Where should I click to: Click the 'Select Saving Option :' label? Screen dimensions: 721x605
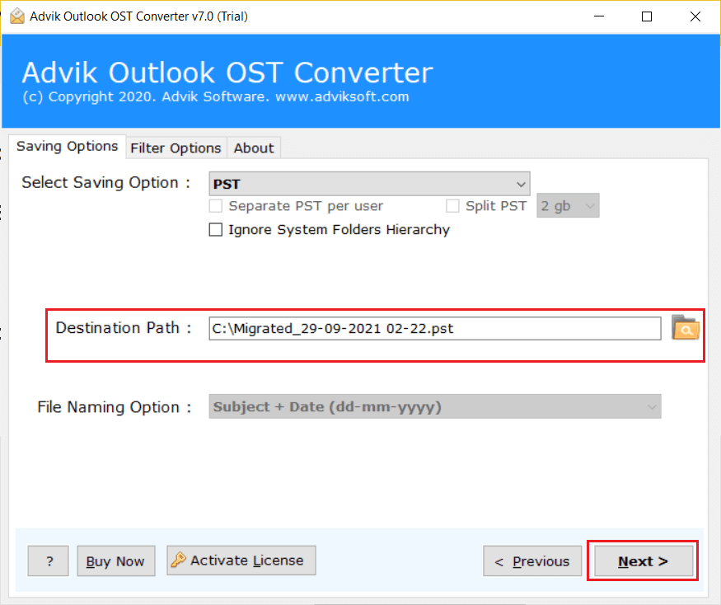coord(106,183)
